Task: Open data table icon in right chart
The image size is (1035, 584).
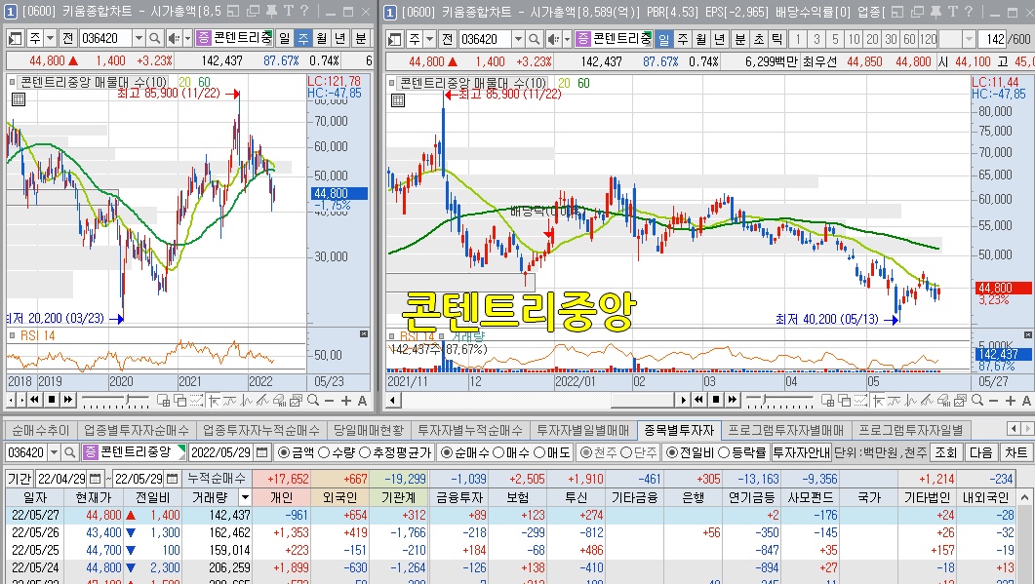Action: pos(397,100)
